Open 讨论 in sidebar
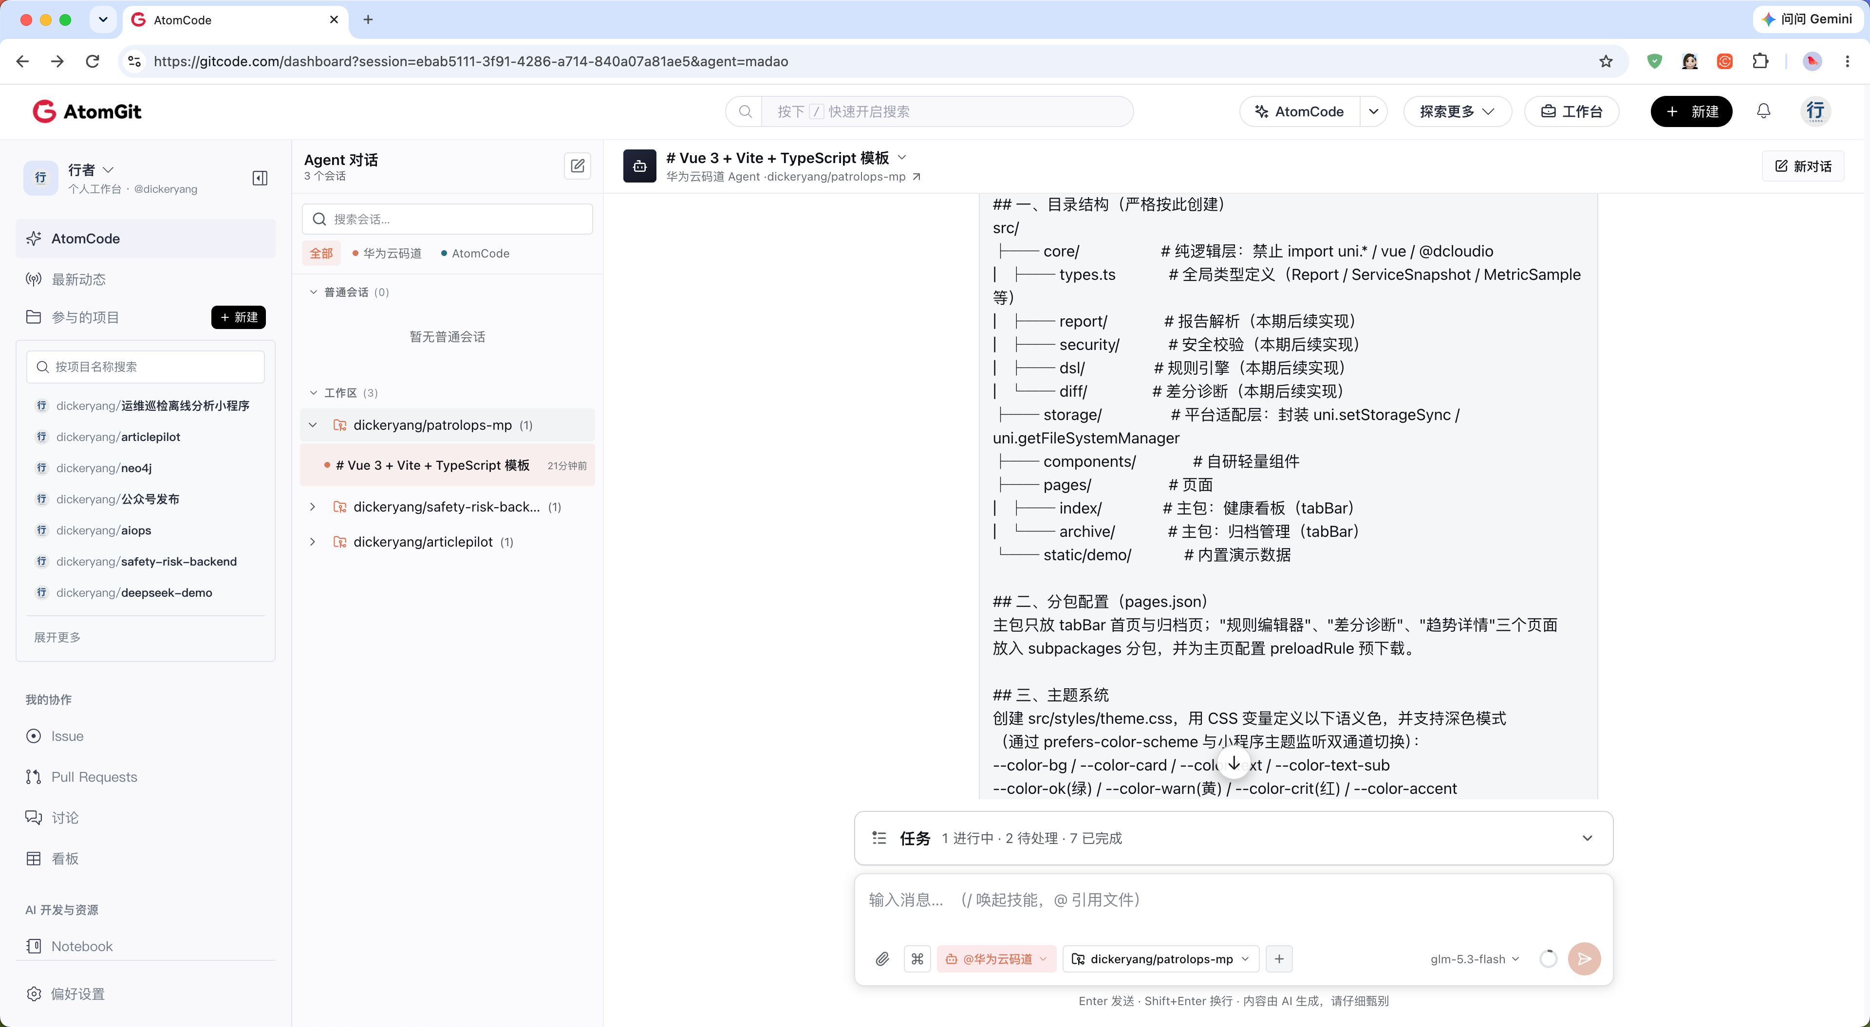The width and height of the screenshot is (1870, 1027). [x=65, y=817]
